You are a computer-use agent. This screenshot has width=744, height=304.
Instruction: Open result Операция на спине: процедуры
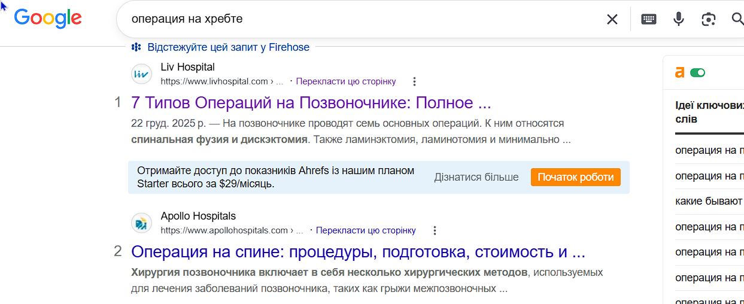(x=358, y=251)
